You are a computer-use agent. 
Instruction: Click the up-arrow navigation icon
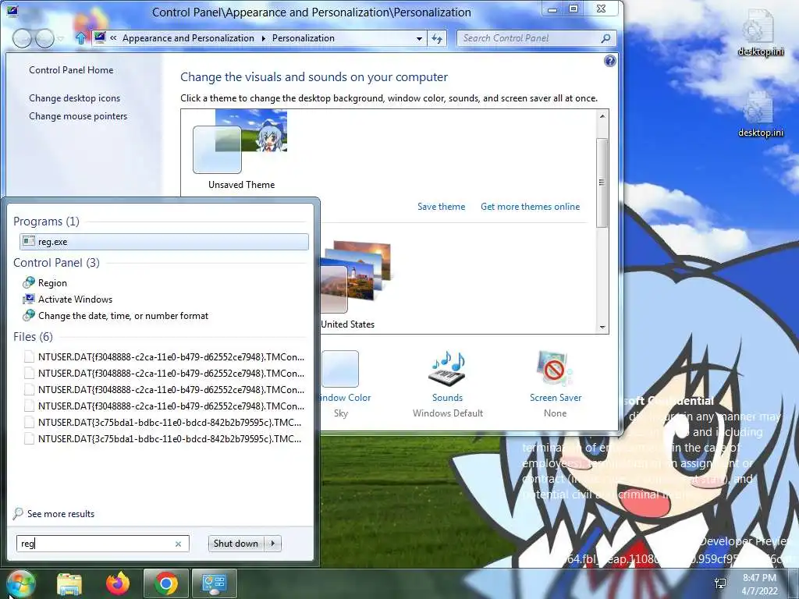(x=80, y=38)
